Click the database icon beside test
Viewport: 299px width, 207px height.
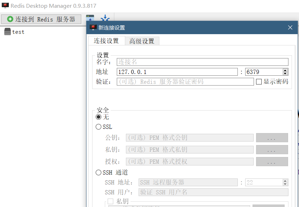7,32
